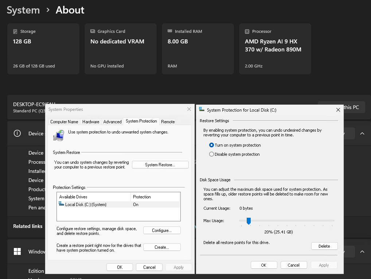Open the Computer Name tab
The height and width of the screenshot is (279, 371).
[x=64, y=122]
